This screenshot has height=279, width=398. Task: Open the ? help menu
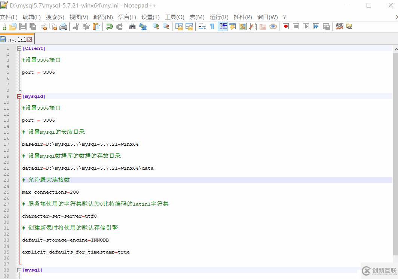click(285, 17)
